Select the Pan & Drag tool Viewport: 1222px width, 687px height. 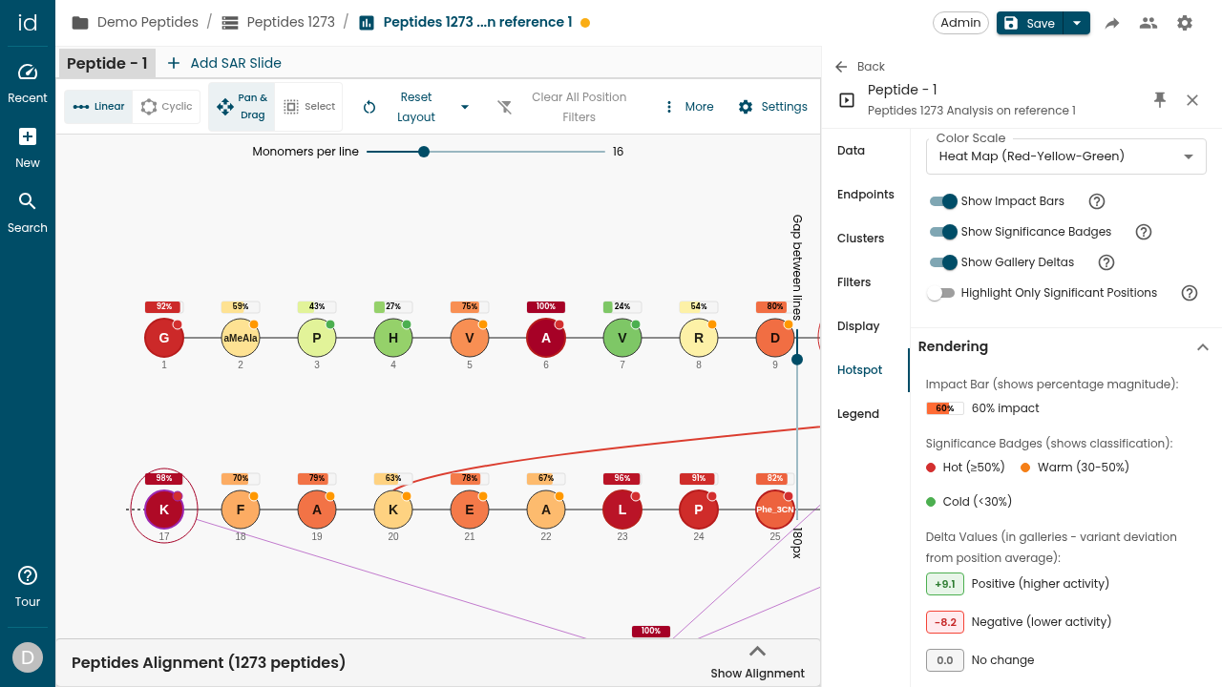tap(242, 107)
